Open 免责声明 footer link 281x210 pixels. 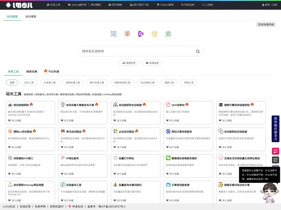pos(40,206)
